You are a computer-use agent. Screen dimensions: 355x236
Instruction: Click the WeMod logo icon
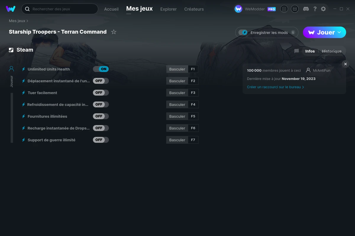click(11, 9)
